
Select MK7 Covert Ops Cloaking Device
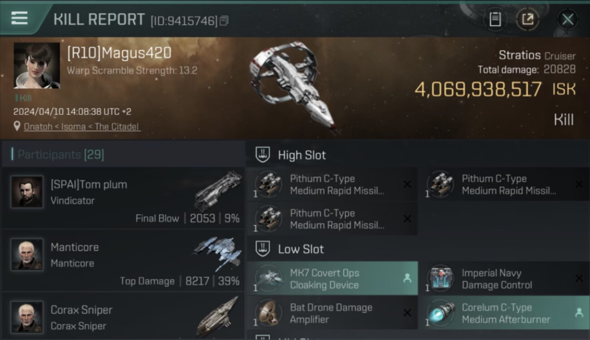[x=332, y=279]
